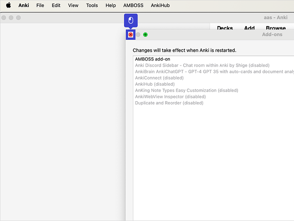Open the Help menu
294x221 pixels.
click(111, 5)
